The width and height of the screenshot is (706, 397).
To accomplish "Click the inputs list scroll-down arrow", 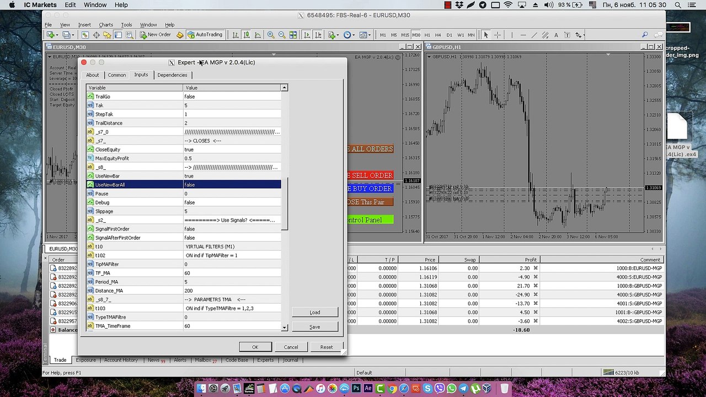I will point(284,328).
